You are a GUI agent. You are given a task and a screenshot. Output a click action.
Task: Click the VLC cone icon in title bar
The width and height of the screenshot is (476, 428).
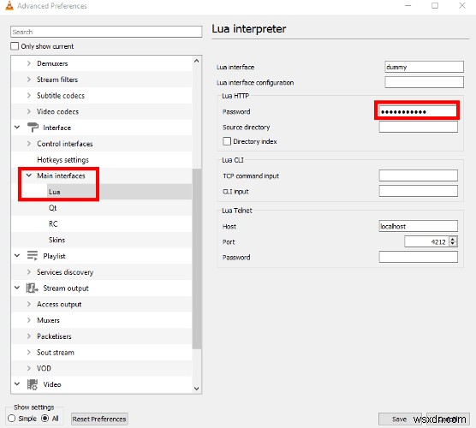click(9, 6)
